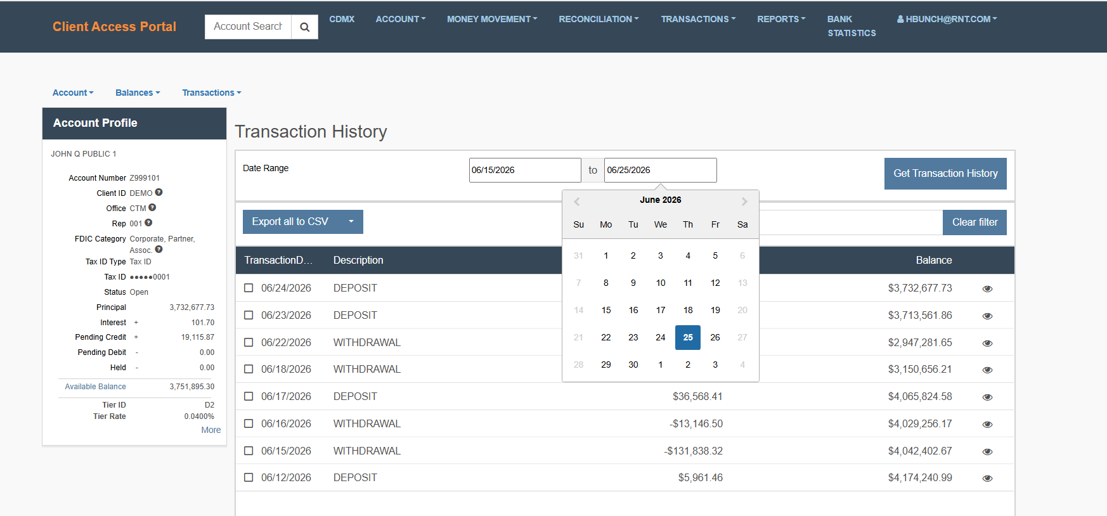View 06/22/2026 withdrawal via eye icon
The width and height of the screenshot is (1107, 516).
click(x=987, y=343)
